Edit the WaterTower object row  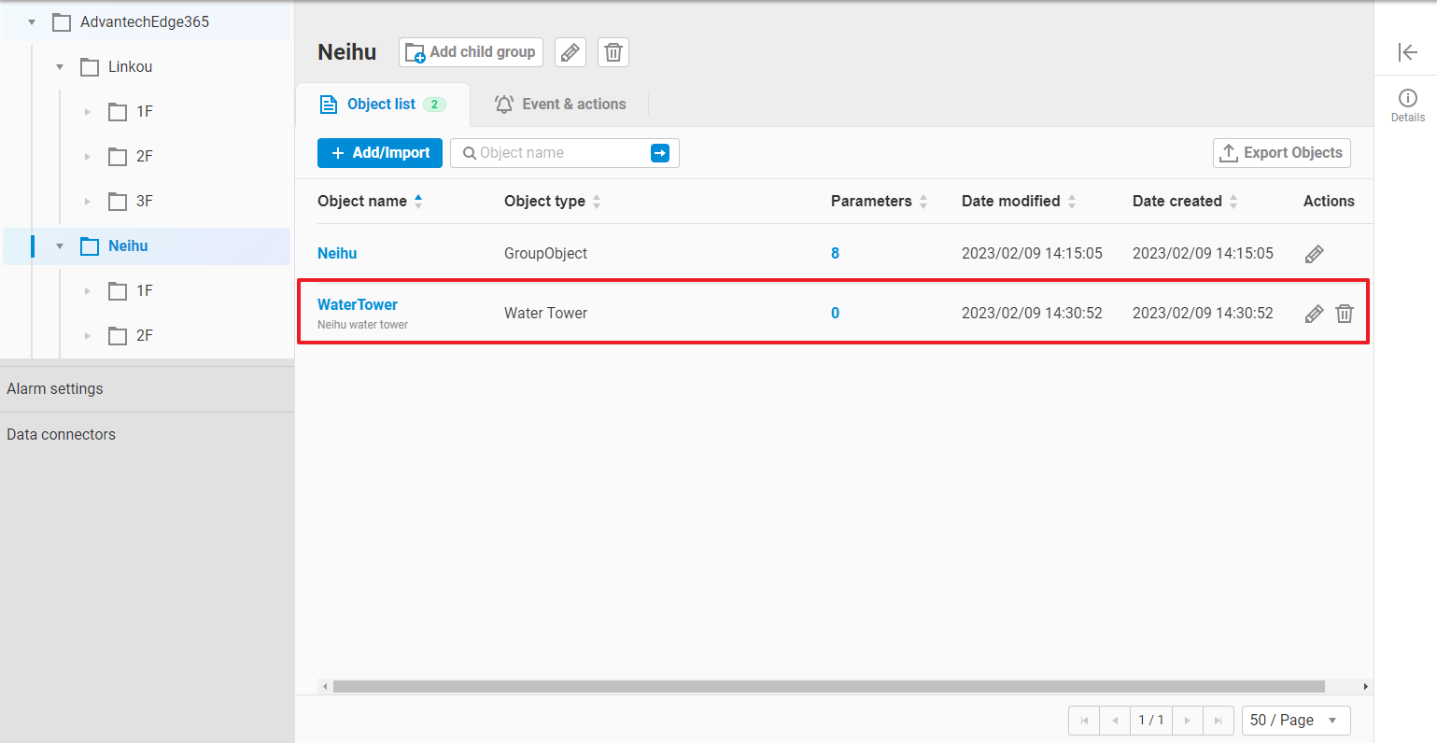pos(1314,314)
